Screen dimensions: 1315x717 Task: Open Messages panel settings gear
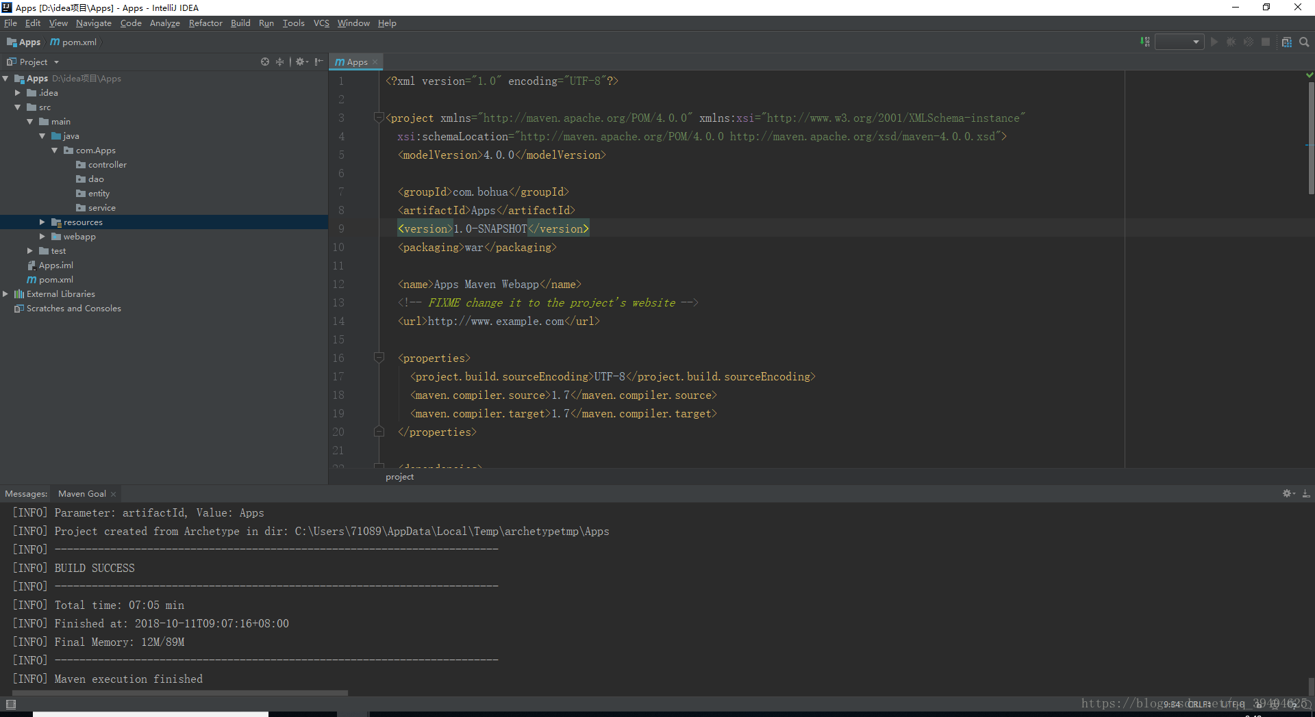point(1288,493)
